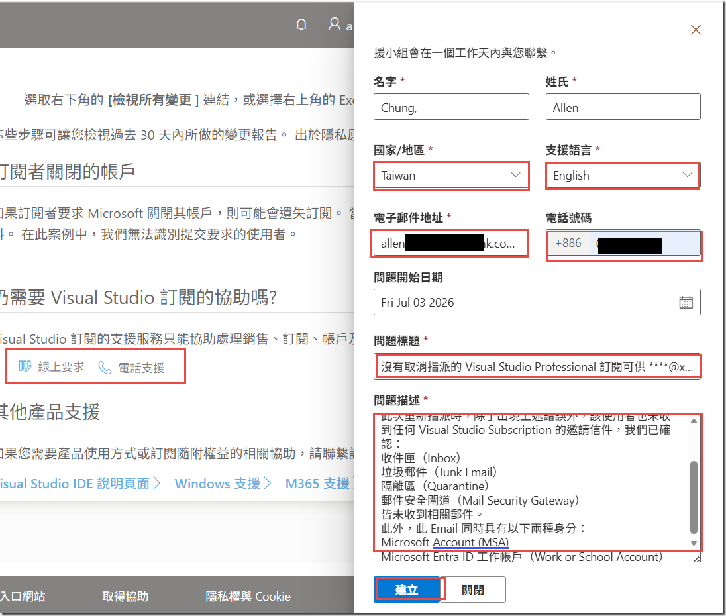Open the Visual Studio IDE 說明頁面 link
Viewport: 726px width, 616px height.
tap(79, 483)
